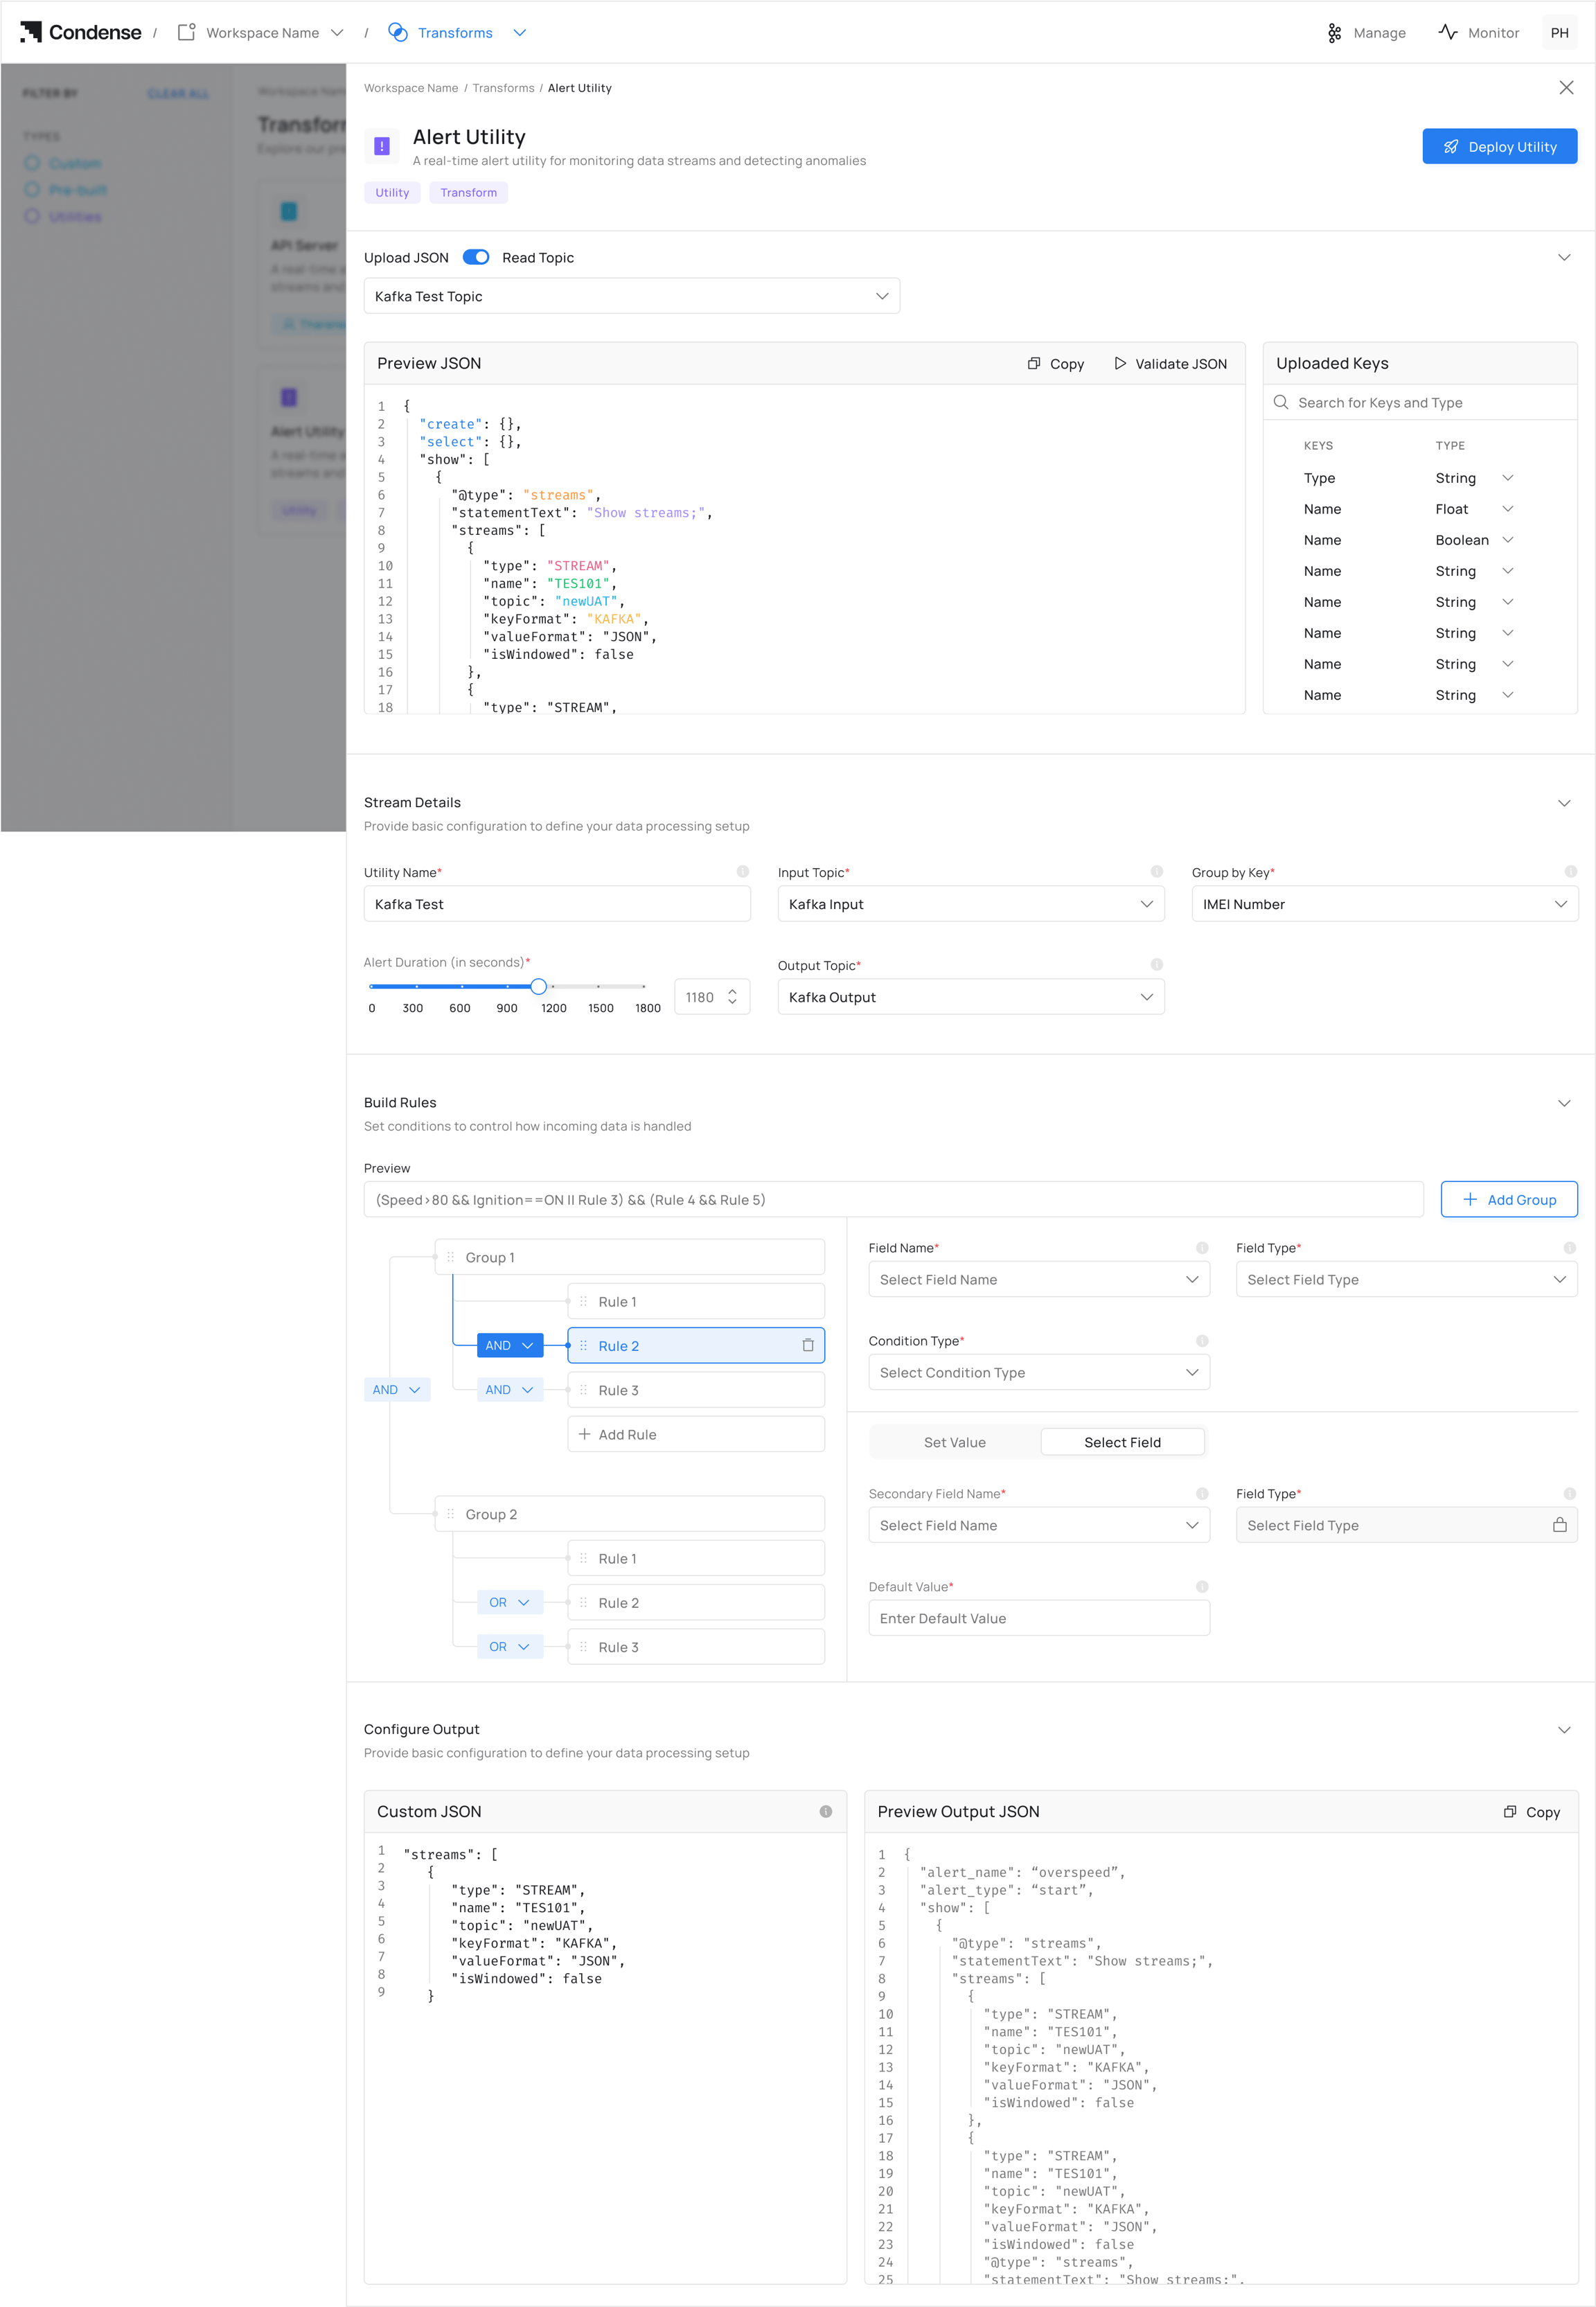Image resolution: width=1596 pixels, height=2307 pixels.
Task: Open Output Topic Kafka Output dropdown
Action: (971, 997)
